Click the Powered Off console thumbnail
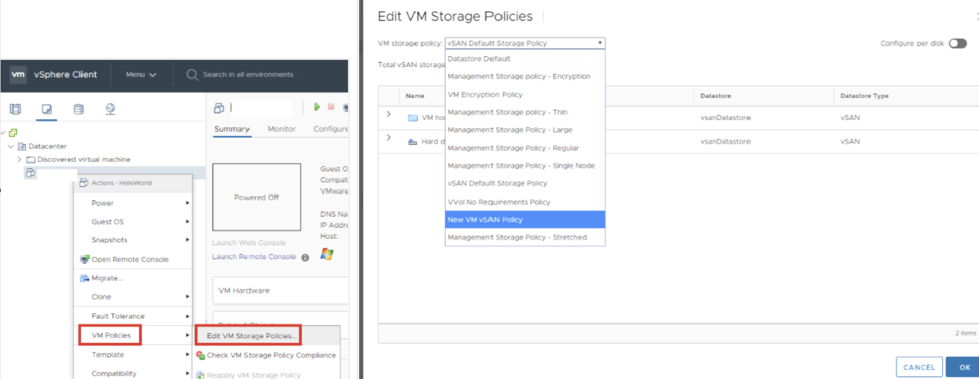 click(256, 197)
